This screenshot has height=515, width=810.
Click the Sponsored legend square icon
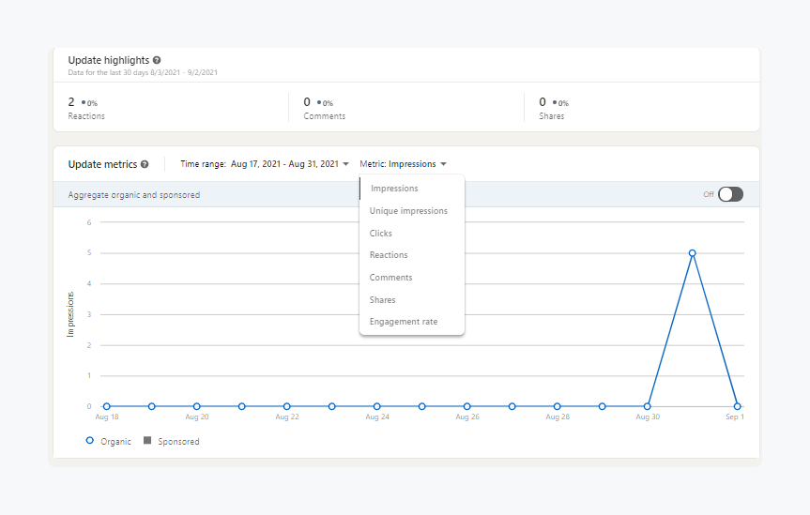pyautogui.click(x=147, y=440)
